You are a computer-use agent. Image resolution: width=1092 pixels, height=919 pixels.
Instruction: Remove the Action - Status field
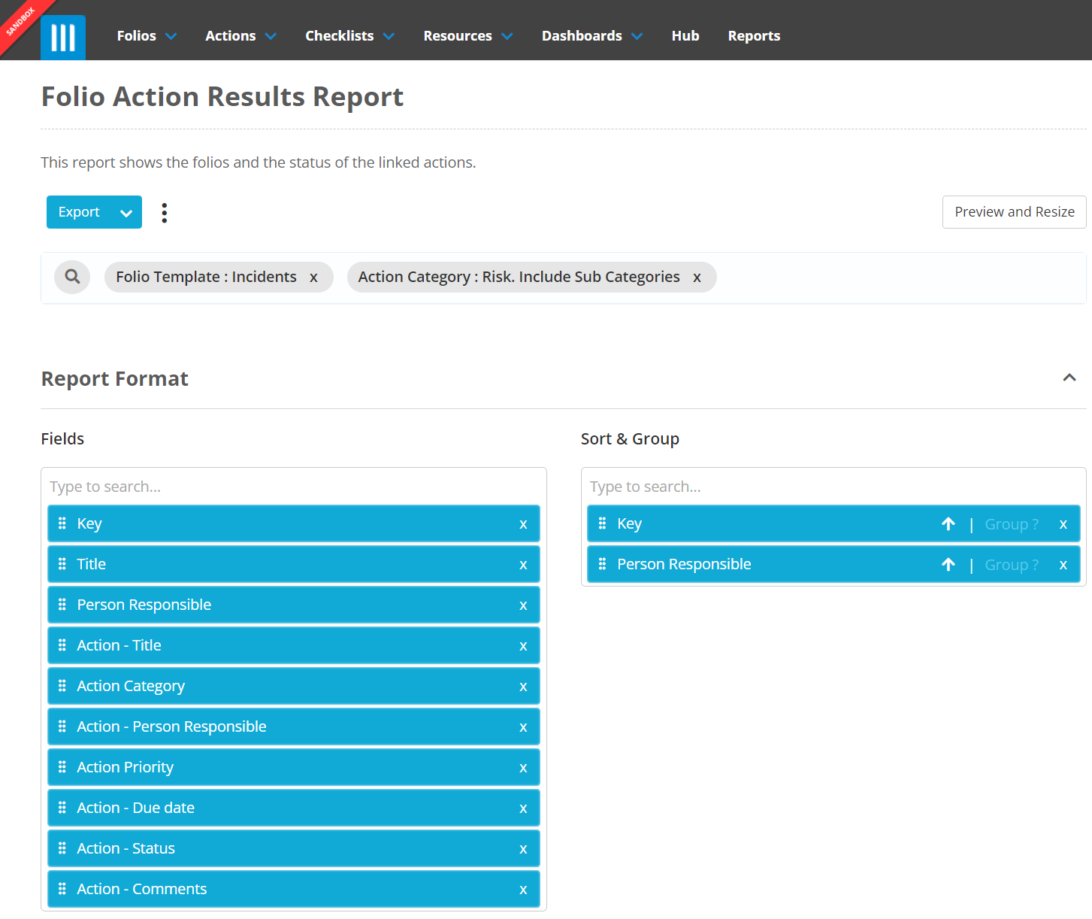click(523, 849)
